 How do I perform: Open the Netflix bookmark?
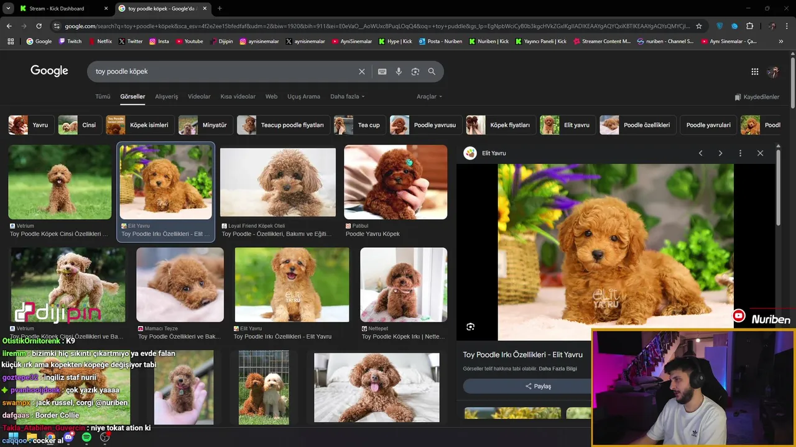[100, 42]
